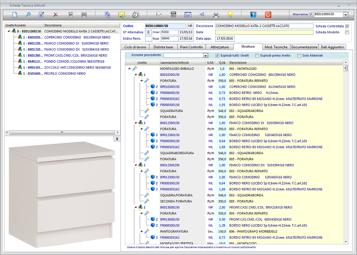
Task: Enable the Solo Materiali checkbox
Action: click(x=299, y=55)
